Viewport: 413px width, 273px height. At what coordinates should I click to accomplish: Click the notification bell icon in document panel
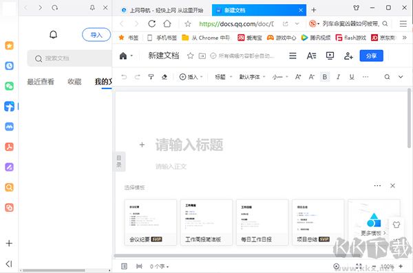(53, 35)
